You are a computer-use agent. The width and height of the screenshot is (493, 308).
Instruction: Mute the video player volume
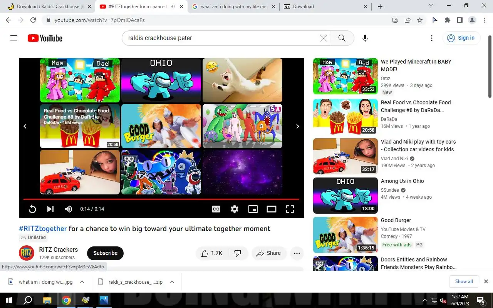[69, 209]
